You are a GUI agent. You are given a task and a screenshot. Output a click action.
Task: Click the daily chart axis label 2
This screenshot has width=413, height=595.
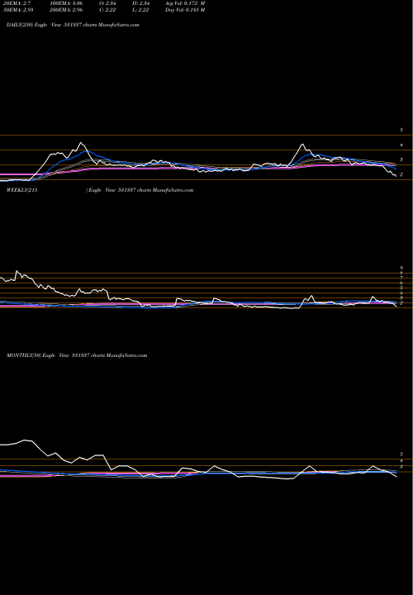(x=401, y=174)
